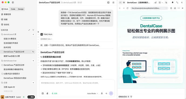Open the 自动化 automation page

pos(5,25)
